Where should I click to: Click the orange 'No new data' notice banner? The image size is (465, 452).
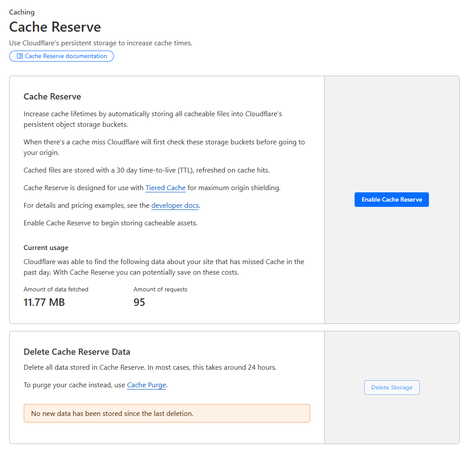(x=167, y=414)
